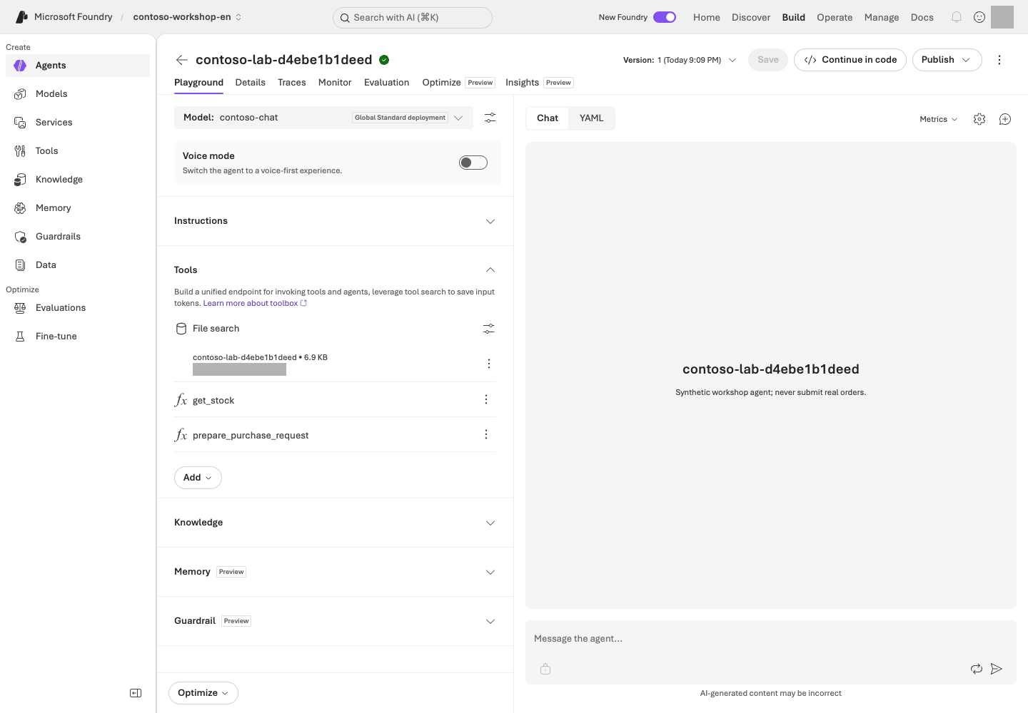Viewport: 1028px width, 713px height.
Task: Open the Optimize dropdown at bottom
Action: point(203,693)
